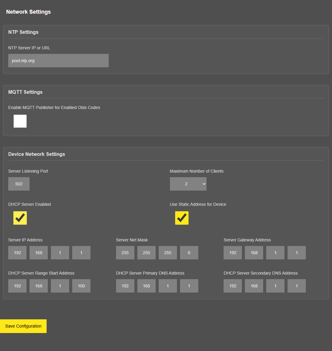Viewport: 332px width, 351px height.
Task: Click the NTP Server IP or URL field
Action: [58, 61]
